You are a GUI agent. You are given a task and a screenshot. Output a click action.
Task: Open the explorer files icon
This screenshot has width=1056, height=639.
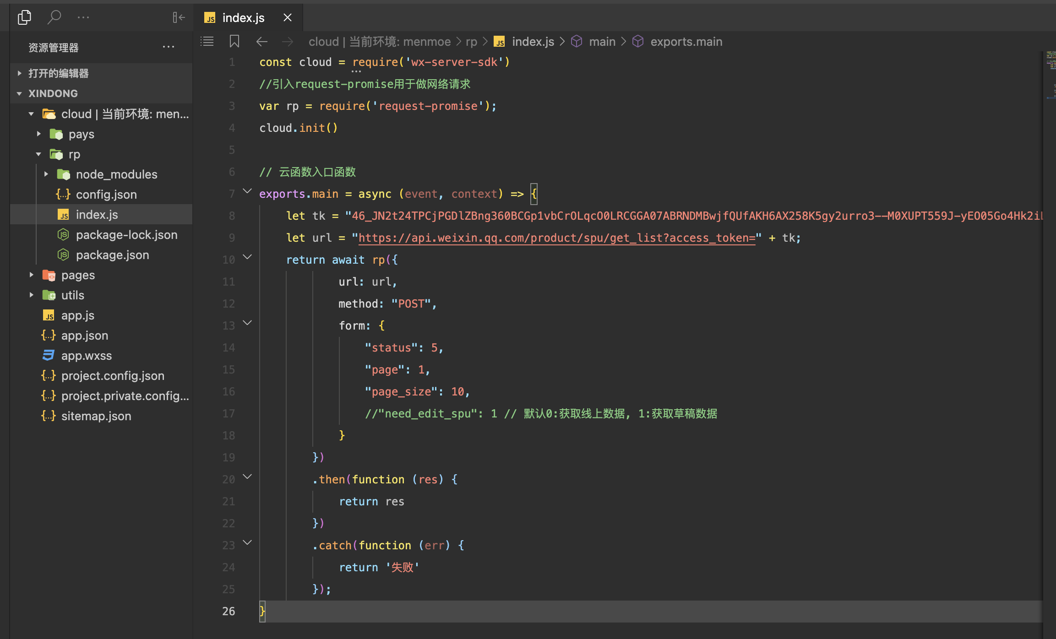coord(24,17)
